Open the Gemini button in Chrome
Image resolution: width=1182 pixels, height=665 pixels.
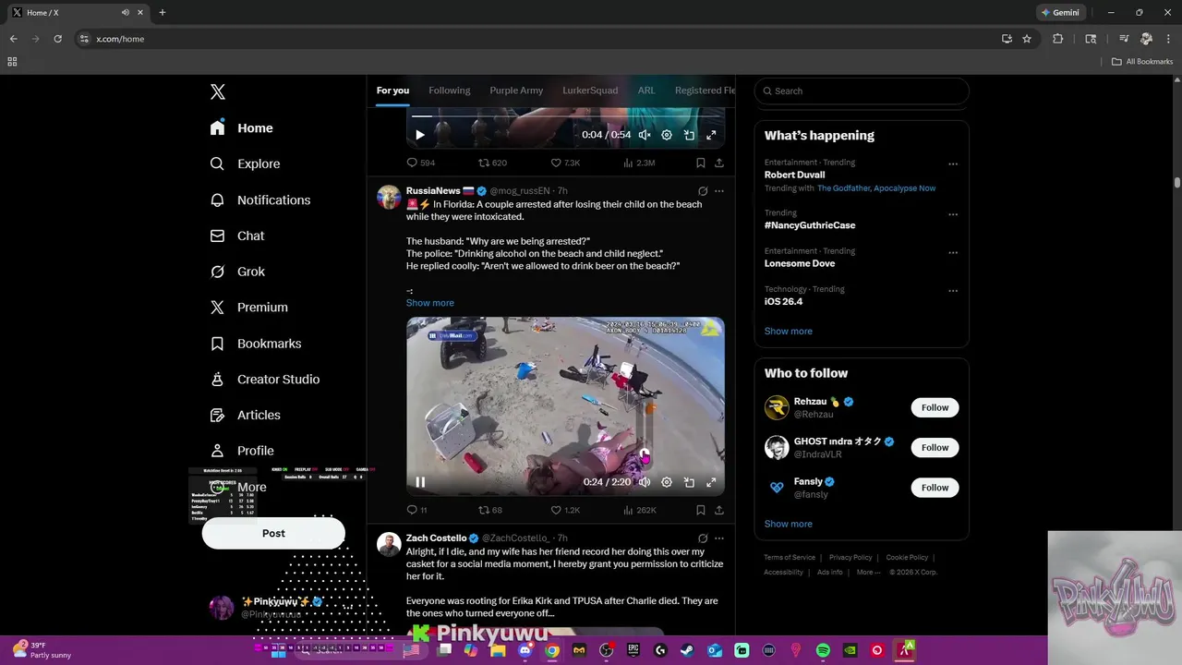tap(1059, 13)
